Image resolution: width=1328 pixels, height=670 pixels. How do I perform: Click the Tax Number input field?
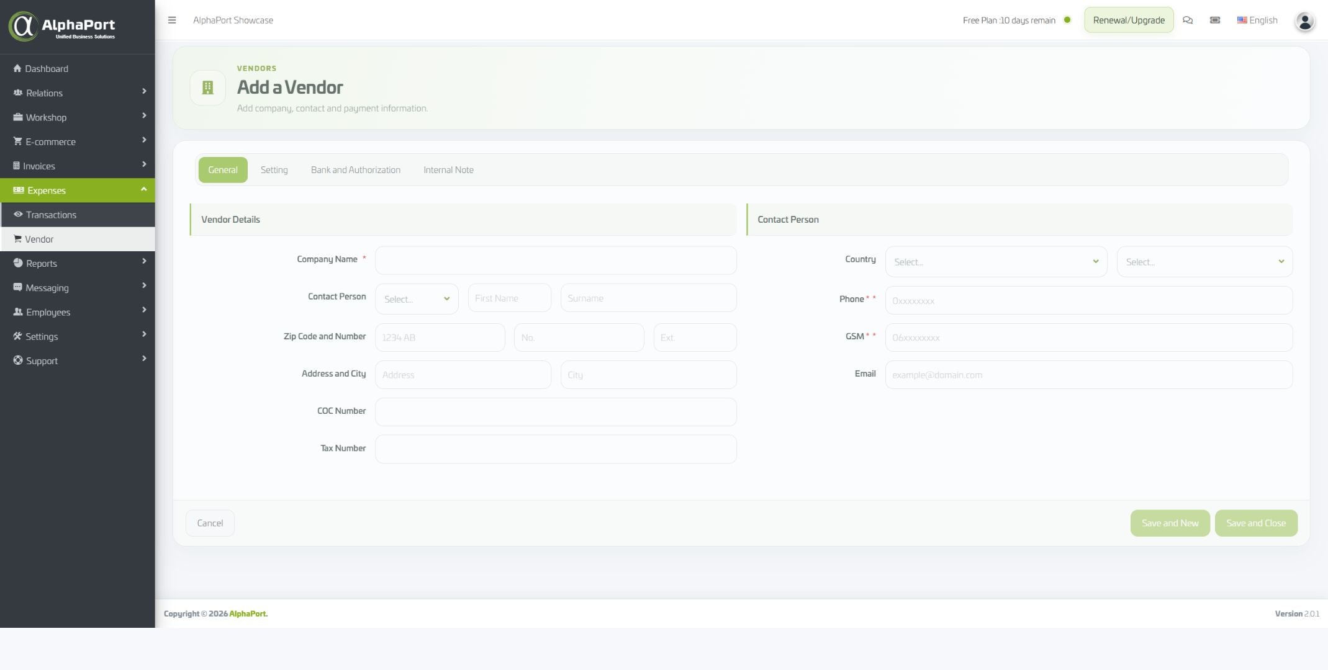556,449
